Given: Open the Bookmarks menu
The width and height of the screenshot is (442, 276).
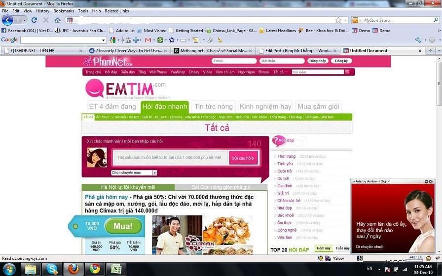Looking at the screenshot, I should (64, 11).
